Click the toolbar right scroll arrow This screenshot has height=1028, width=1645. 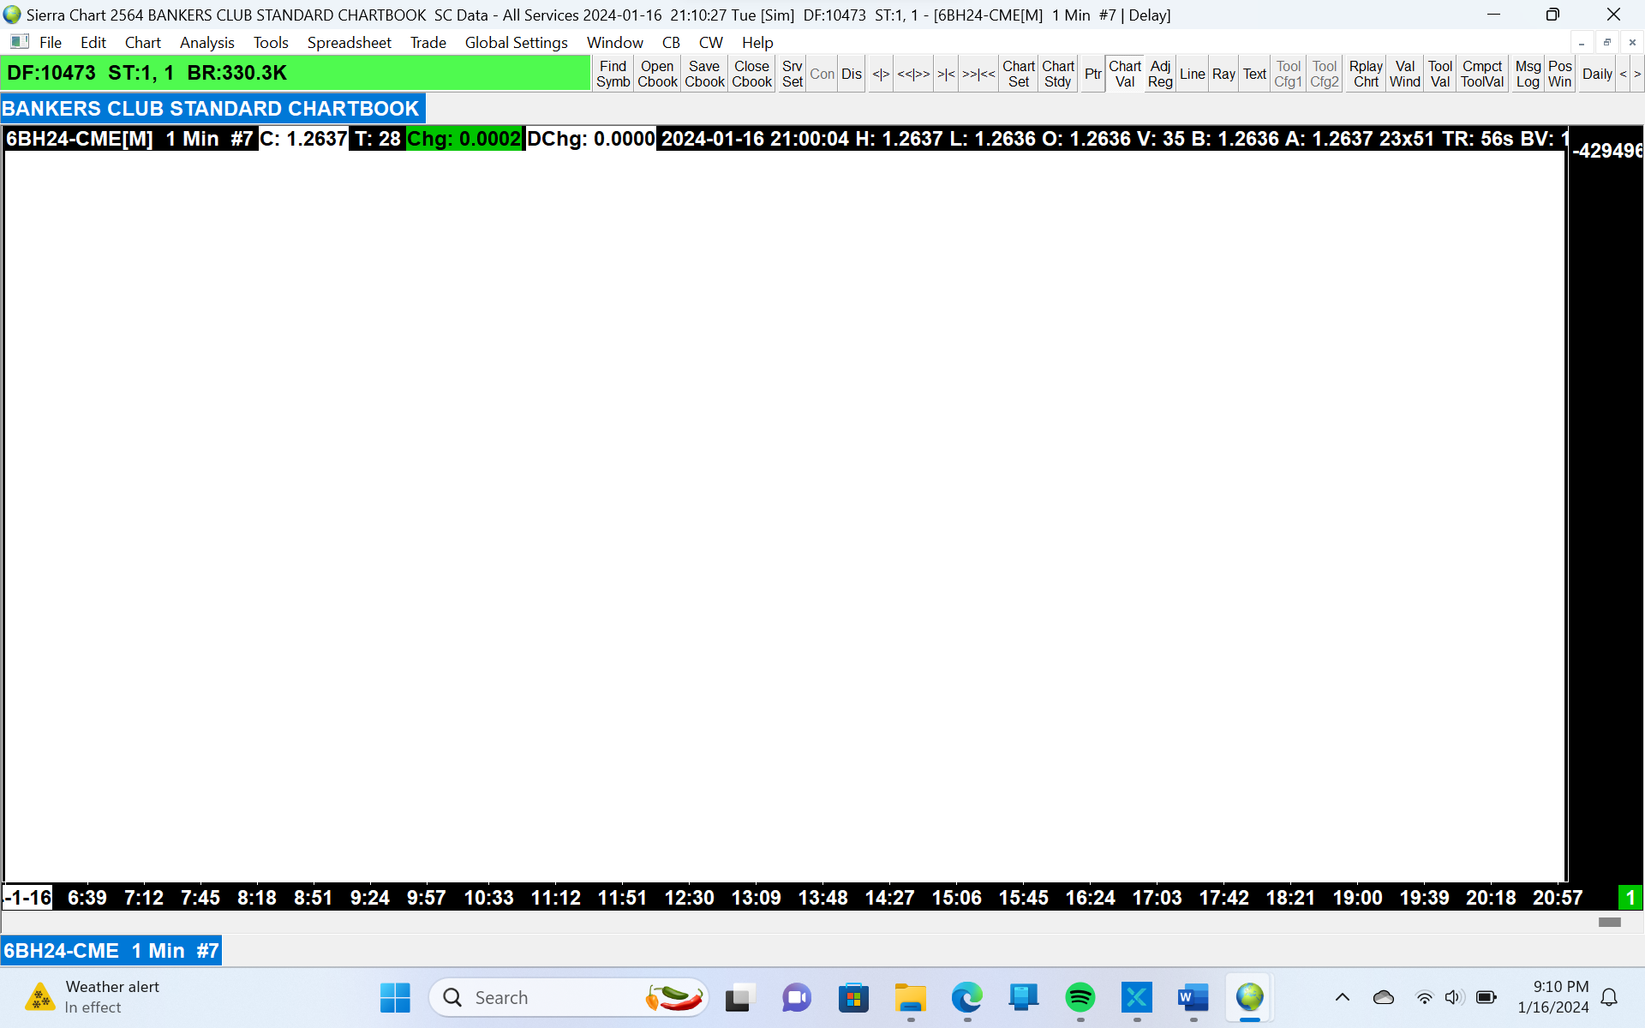pyautogui.click(x=1636, y=74)
